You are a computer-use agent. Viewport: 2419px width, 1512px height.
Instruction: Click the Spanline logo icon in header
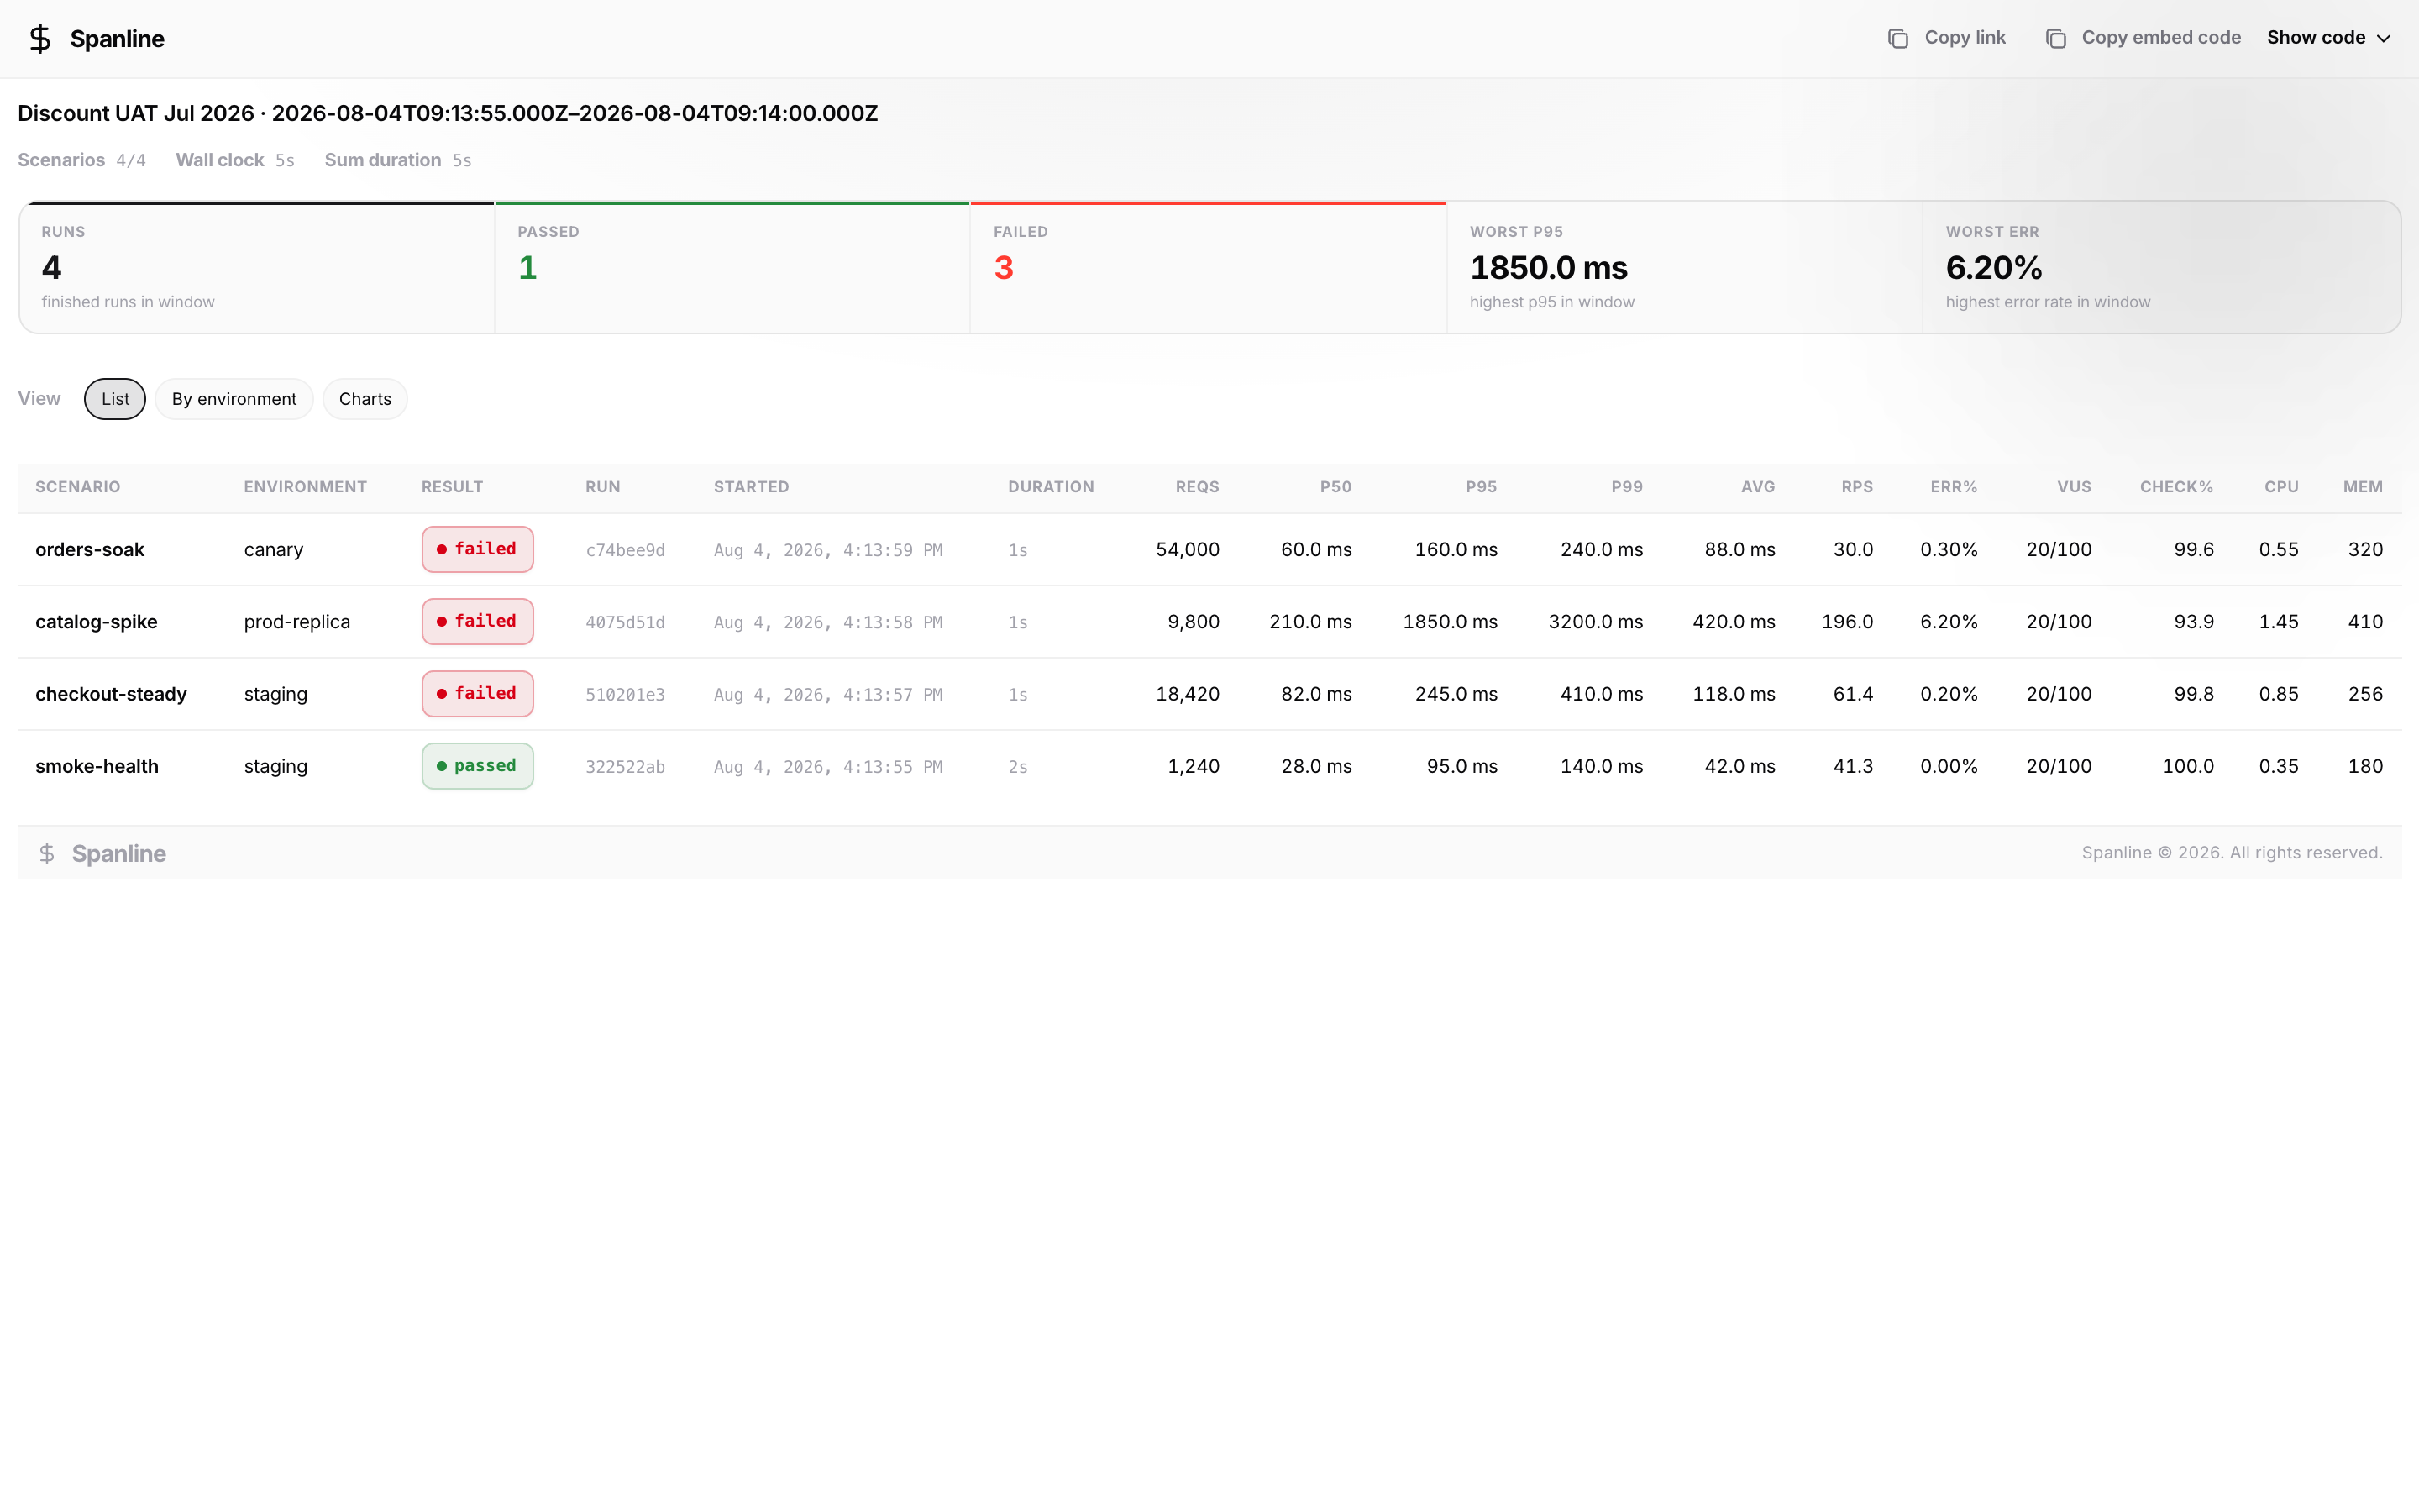tap(40, 39)
